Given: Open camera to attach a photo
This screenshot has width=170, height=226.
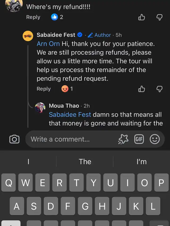Looking at the screenshot, I should 14,139.
